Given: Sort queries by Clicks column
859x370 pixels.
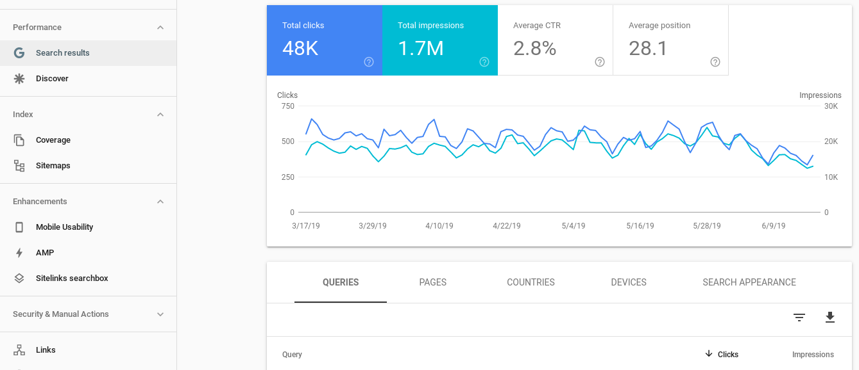Looking at the screenshot, I should tap(727, 354).
